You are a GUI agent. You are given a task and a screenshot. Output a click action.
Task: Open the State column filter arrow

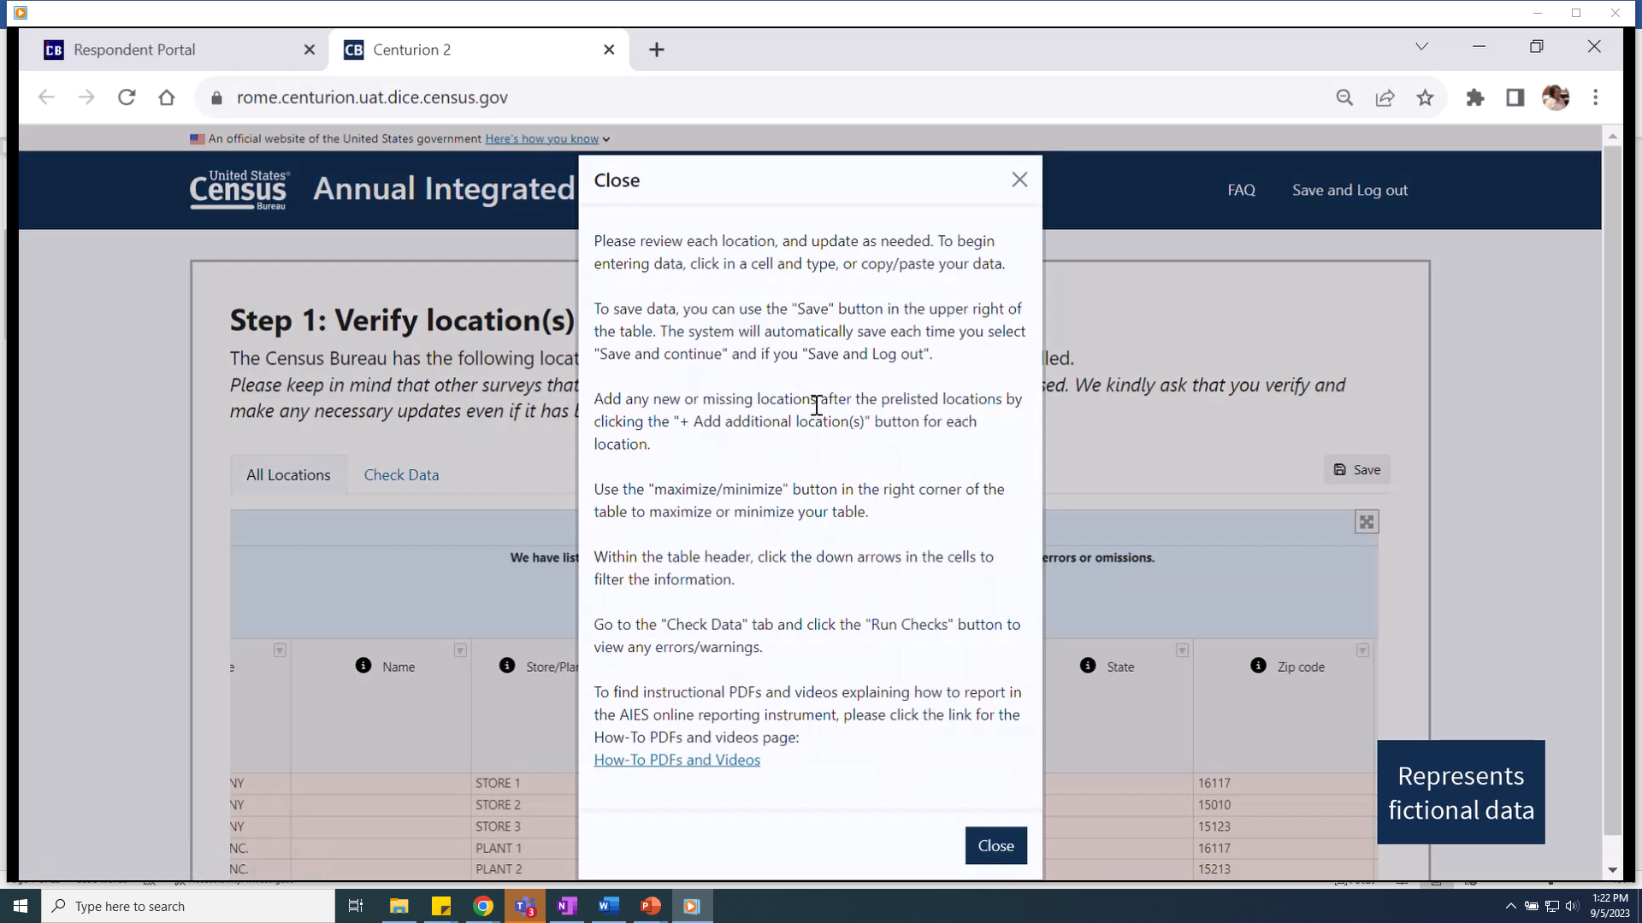(x=1182, y=650)
